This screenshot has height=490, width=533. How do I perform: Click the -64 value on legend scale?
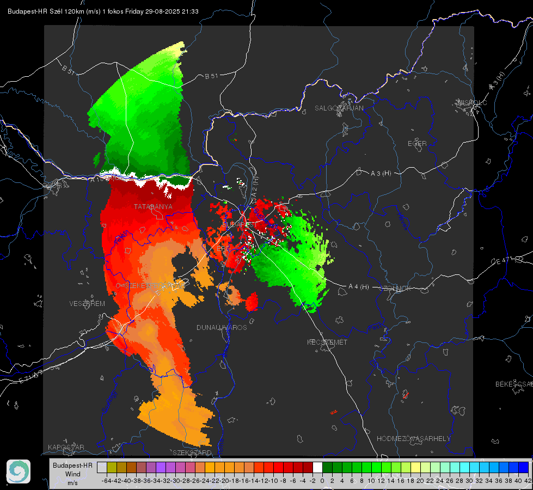click(106, 481)
